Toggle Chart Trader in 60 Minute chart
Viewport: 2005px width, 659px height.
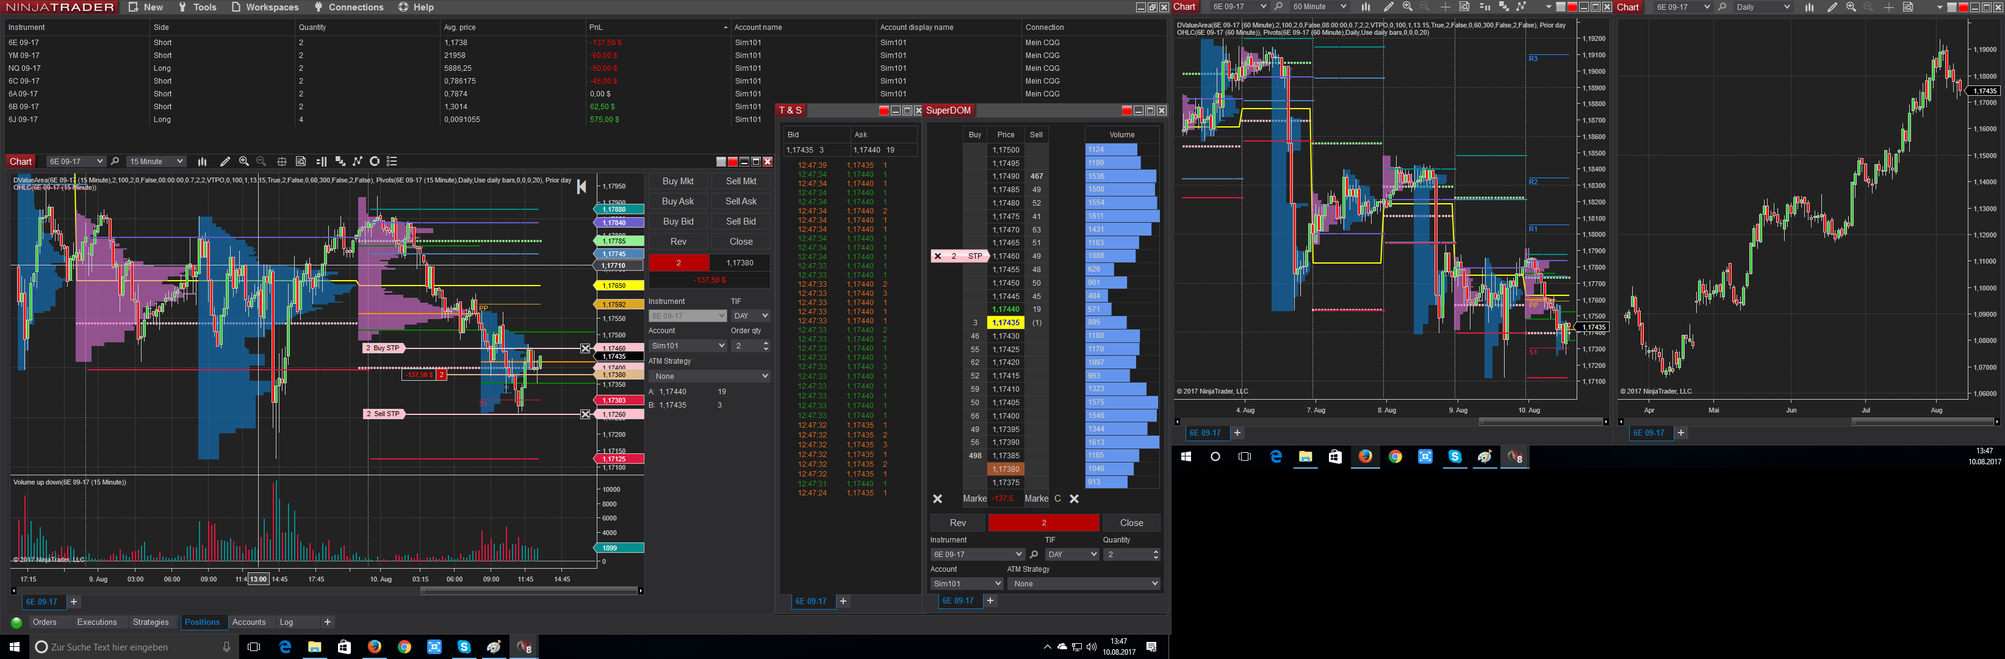[1485, 7]
